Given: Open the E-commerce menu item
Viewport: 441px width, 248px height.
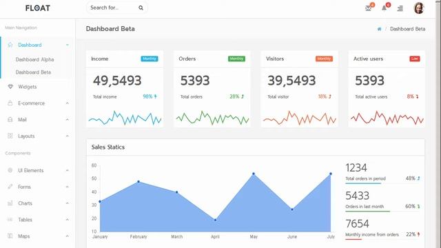Looking at the screenshot, I should 31,103.
